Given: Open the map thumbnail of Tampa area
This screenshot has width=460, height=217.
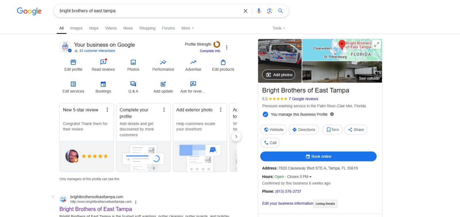Looking at the screenshot, I should (342, 50).
